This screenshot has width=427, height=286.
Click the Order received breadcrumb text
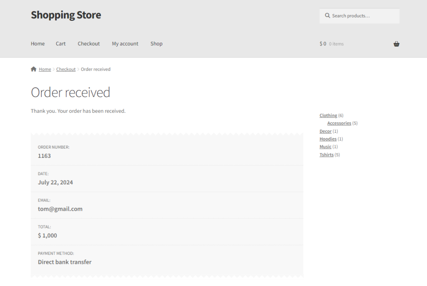click(95, 70)
